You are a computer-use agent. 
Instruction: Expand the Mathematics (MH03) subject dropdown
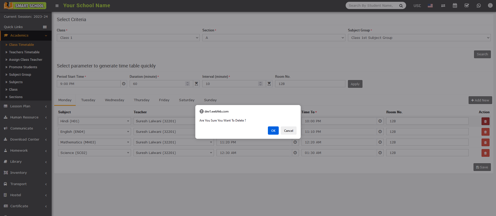pos(94,142)
